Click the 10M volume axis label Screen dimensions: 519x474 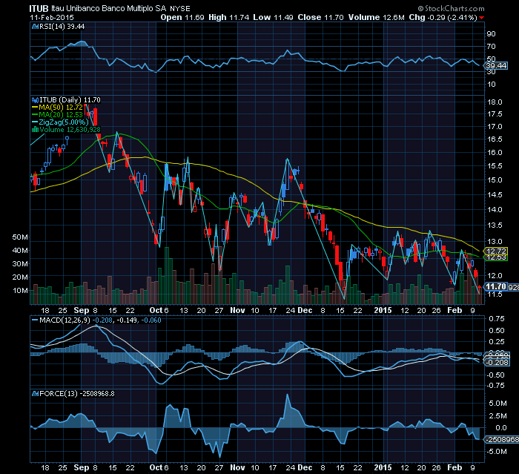[x=20, y=291]
